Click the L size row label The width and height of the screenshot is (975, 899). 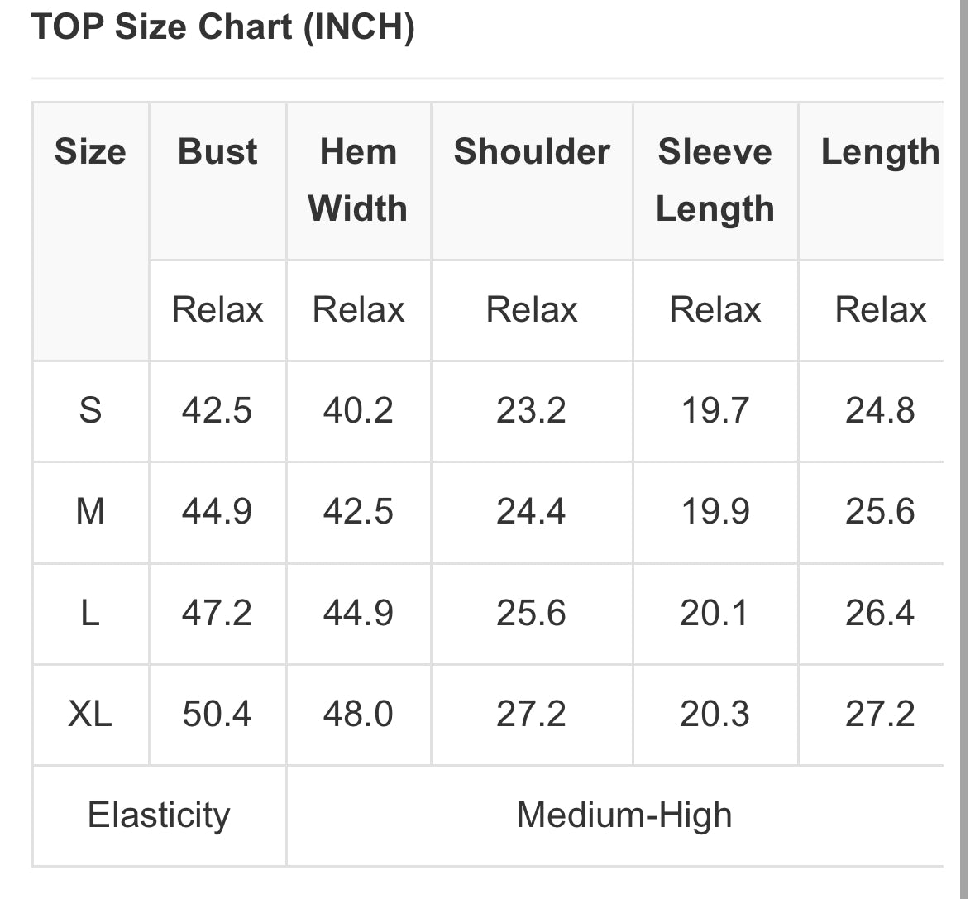coord(90,613)
